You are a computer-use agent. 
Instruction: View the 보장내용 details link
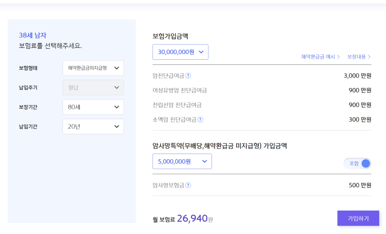point(359,57)
